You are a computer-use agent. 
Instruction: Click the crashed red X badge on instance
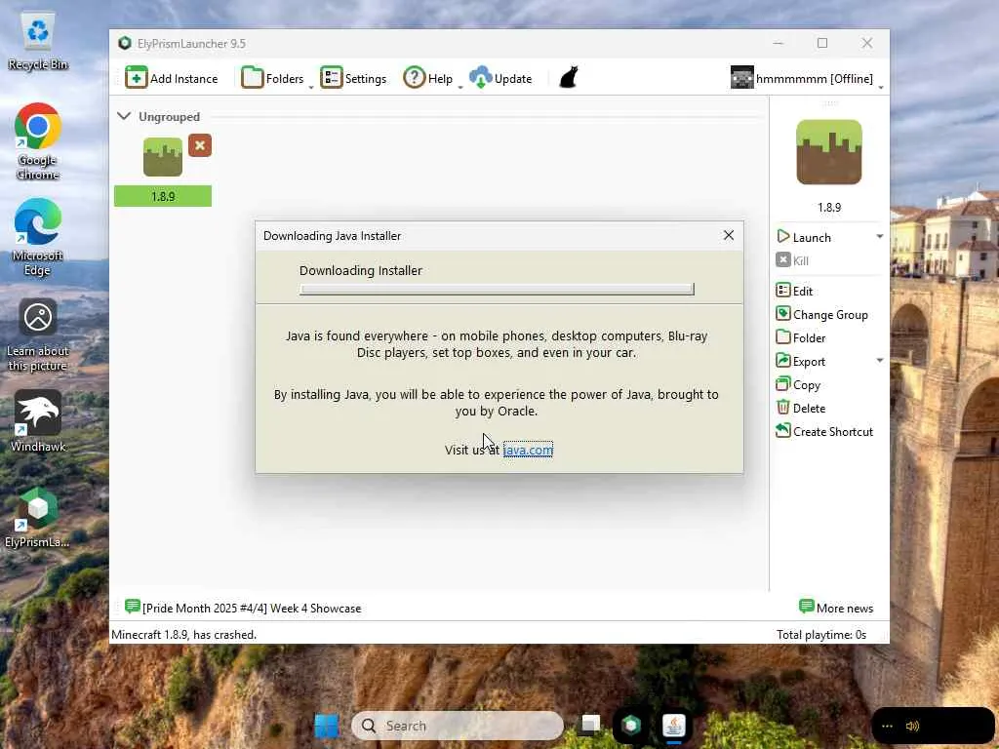[199, 146]
